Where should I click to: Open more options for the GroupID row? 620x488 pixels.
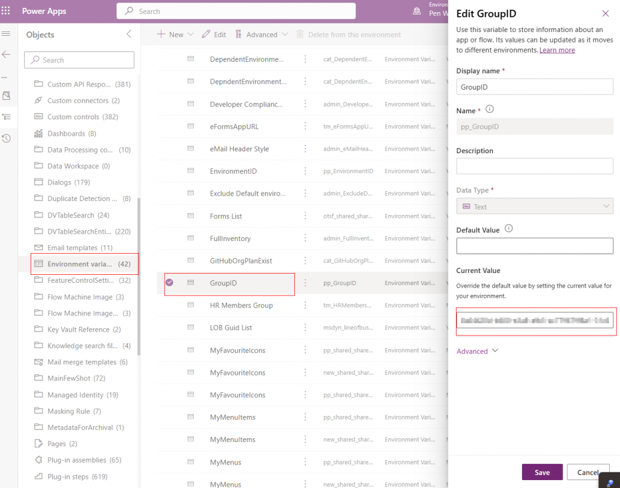coord(305,283)
